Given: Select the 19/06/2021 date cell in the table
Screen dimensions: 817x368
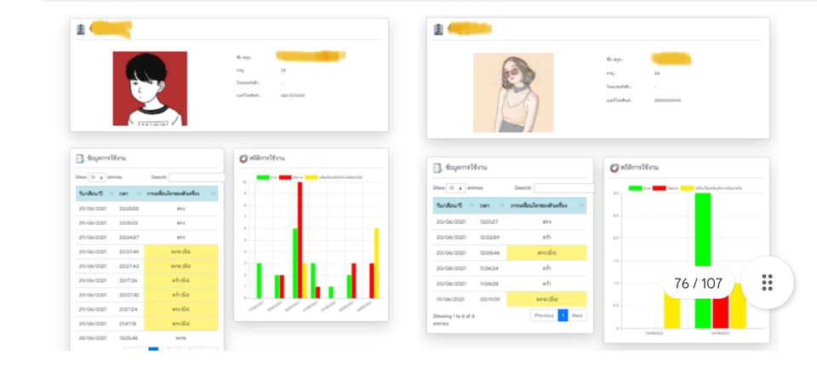Looking at the screenshot, I should point(451,299).
